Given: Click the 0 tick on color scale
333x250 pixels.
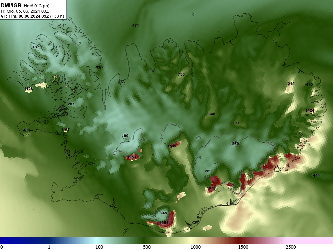Looking at the screenshot, I should pyautogui.click(x=2, y=247).
